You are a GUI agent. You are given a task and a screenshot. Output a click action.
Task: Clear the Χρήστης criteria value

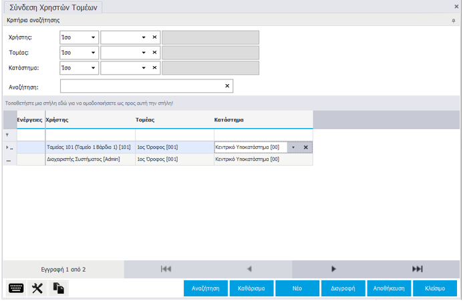[x=154, y=37]
